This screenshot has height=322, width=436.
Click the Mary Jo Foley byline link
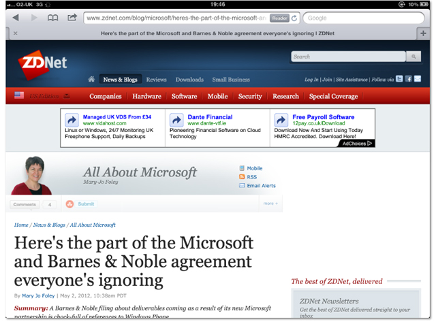point(38,295)
